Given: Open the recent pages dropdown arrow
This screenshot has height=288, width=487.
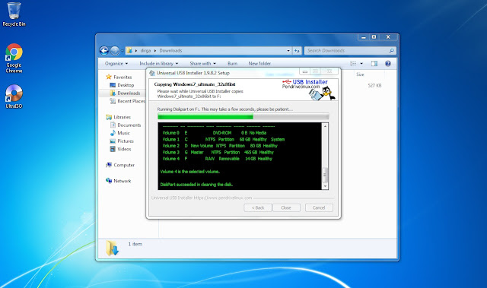Looking at the screenshot, I should pos(122,50).
